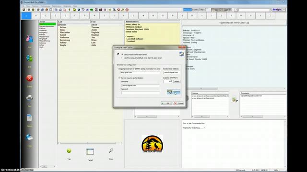
Task: Open the Preferences menu
Action: tap(45, 6)
